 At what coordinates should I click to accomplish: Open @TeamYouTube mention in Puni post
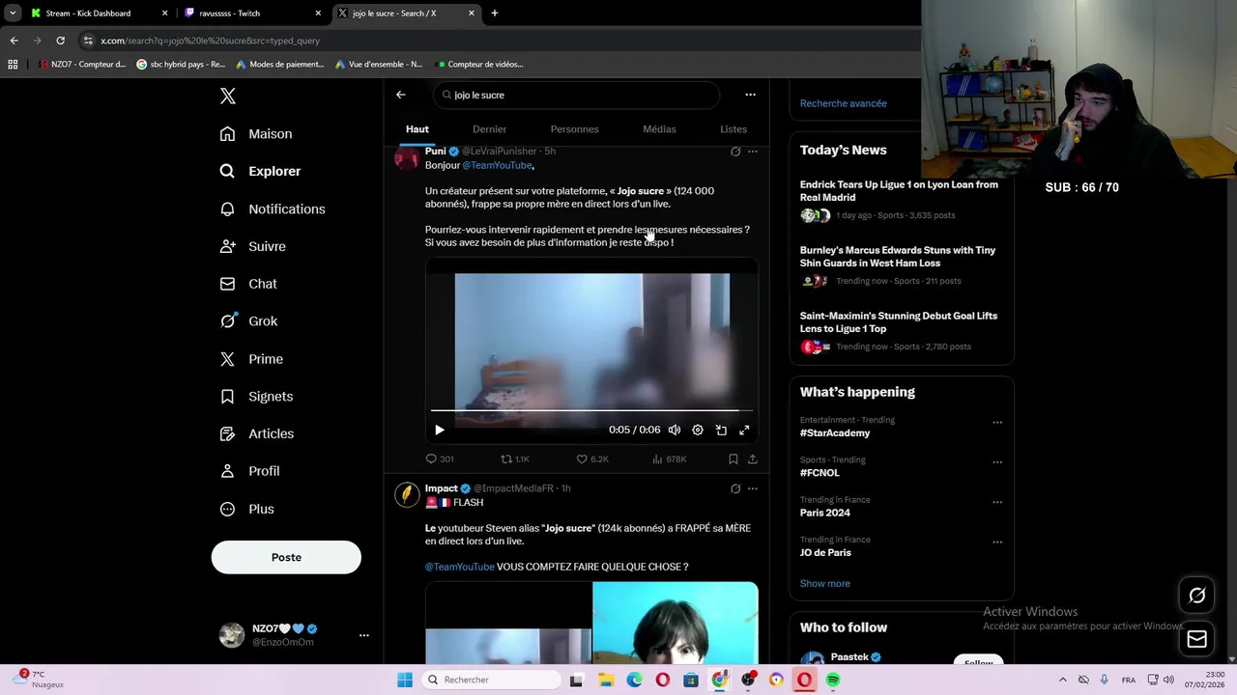pos(497,165)
